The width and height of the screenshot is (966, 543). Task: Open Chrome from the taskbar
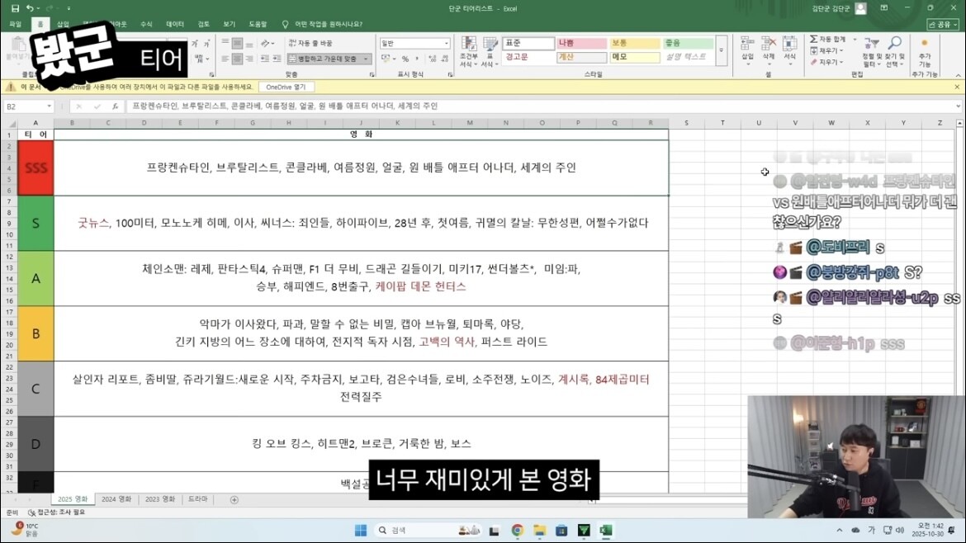(517, 530)
